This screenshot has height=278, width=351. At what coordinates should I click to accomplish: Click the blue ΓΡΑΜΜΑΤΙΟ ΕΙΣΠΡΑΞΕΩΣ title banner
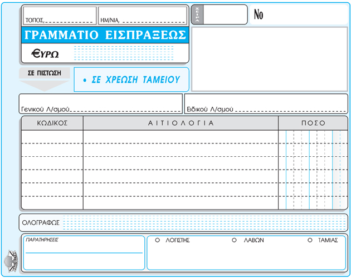105,35
